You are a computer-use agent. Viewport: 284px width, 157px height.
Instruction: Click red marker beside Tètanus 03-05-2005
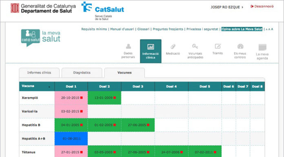tap(115, 152)
